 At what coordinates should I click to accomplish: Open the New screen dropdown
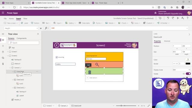coord(11,23)
